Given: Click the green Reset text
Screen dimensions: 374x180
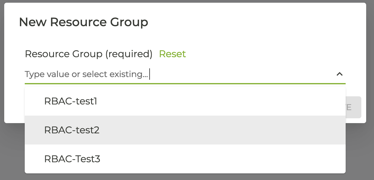Looking at the screenshot, I should pyautogui.click(x=172, y=54).
